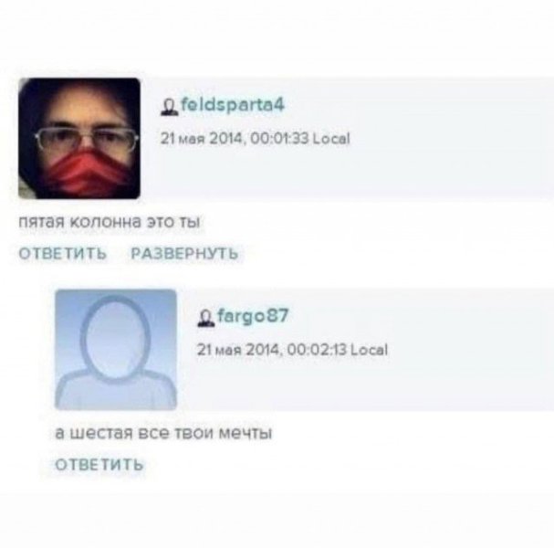Select the comment text 'пятая колонна это ты'
This screenshot has height=548, width=554.
tap(110, 222)
